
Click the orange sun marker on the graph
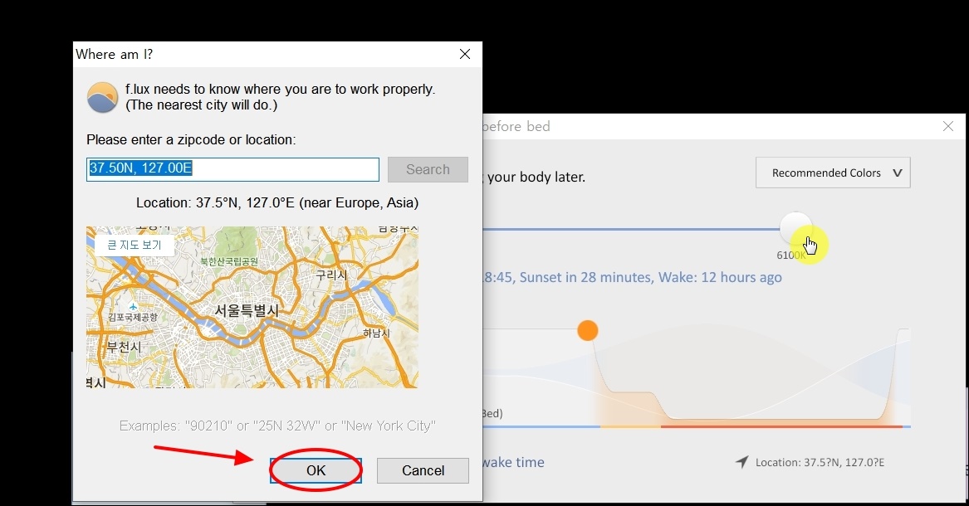[588, 330]
